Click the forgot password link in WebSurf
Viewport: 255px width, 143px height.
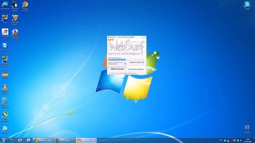[136, 69]
